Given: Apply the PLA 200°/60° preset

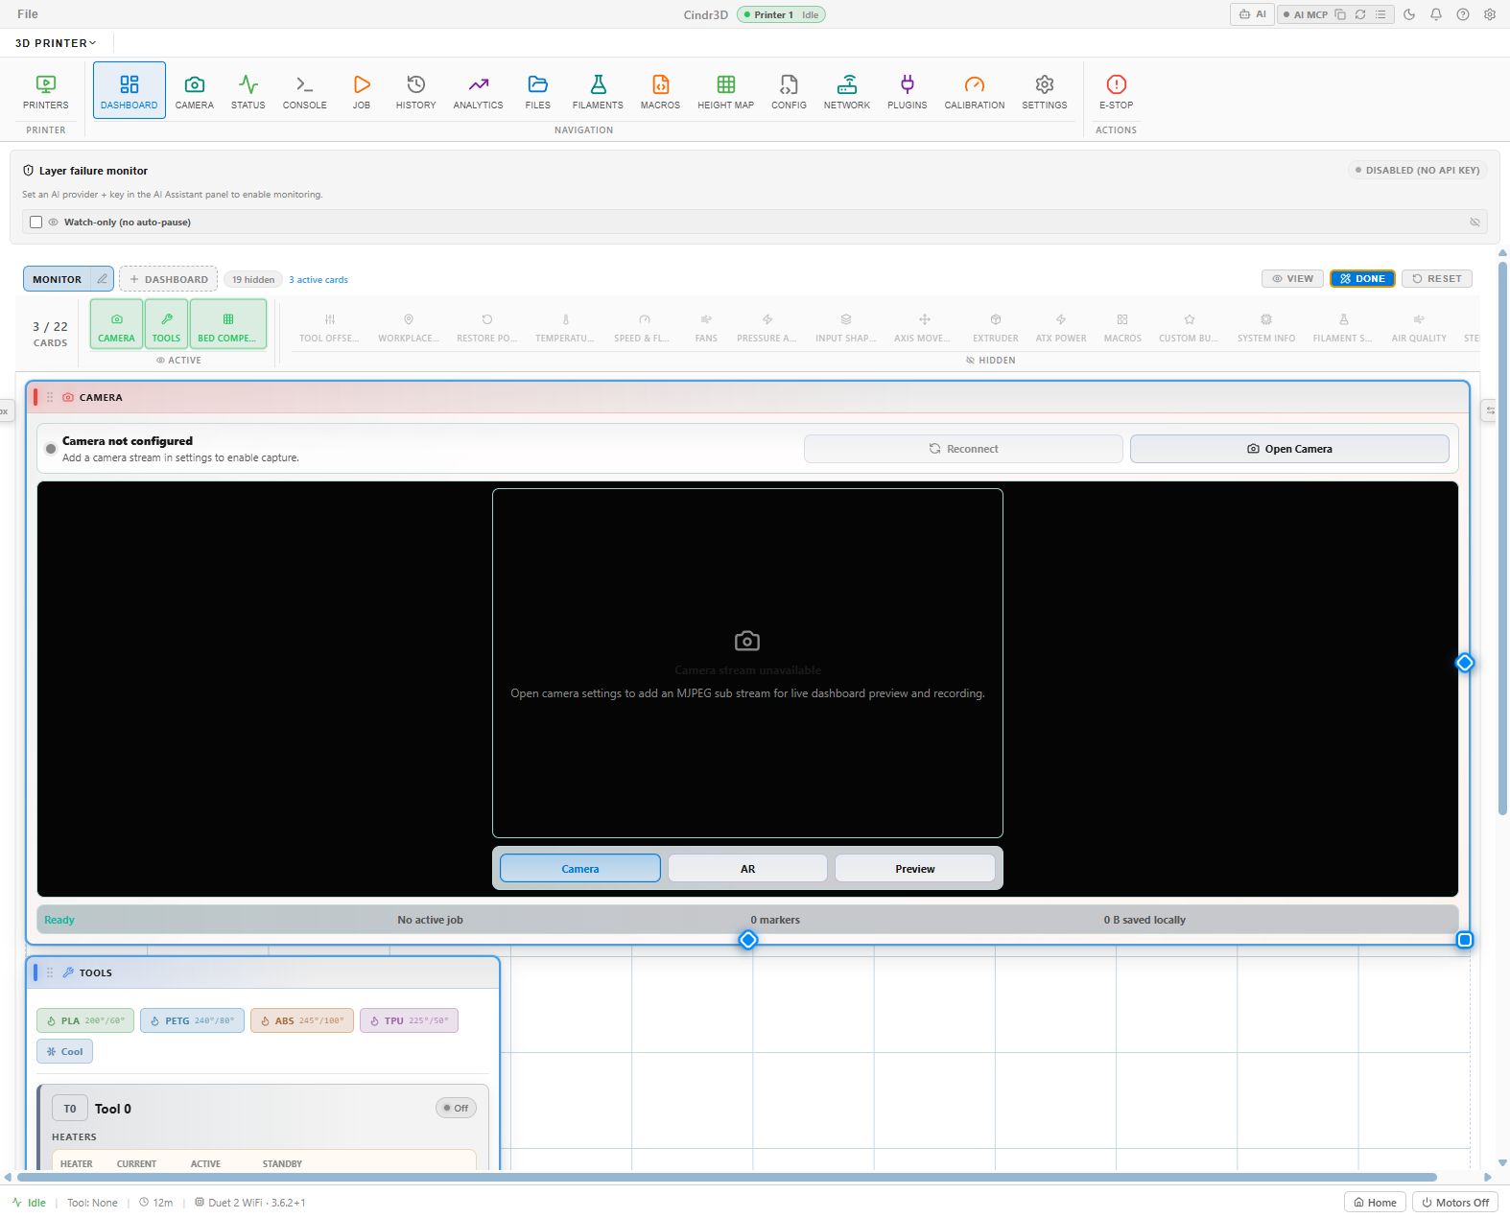Looking at the screenshot, I should pyautogui.click(x=85, y=1020).
